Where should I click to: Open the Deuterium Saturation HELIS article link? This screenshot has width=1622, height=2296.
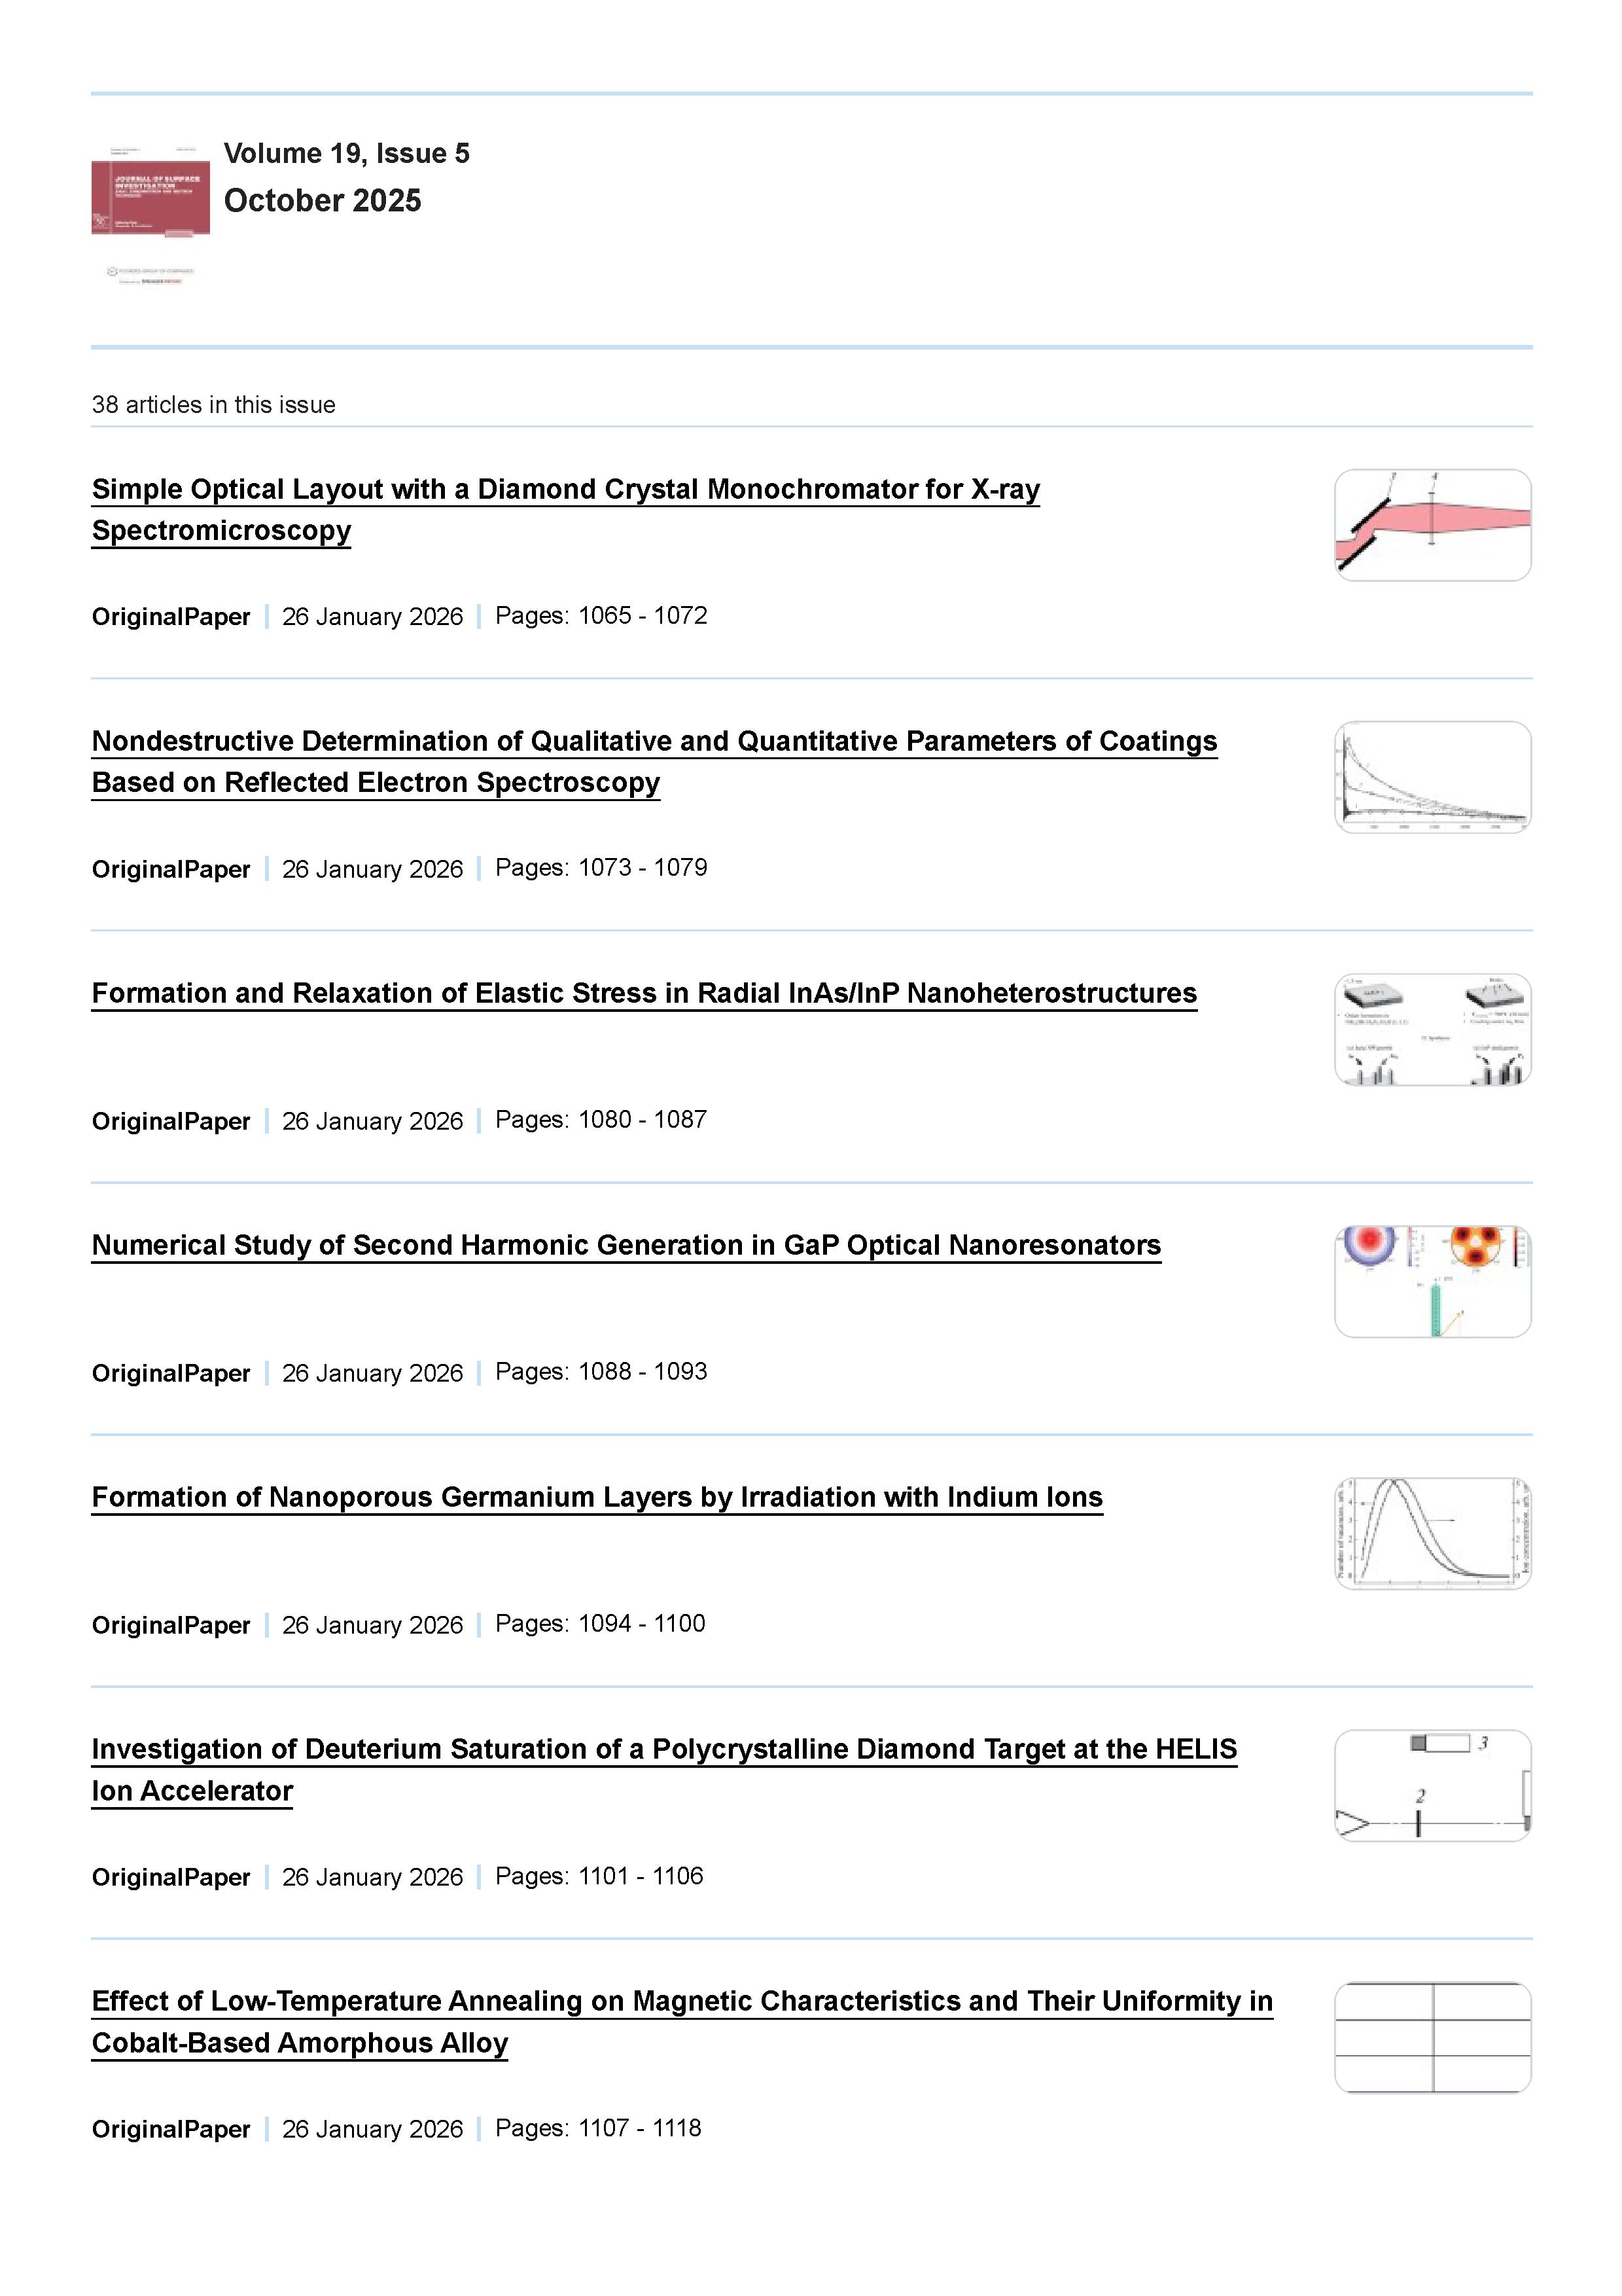click(x=663, y=1749)
